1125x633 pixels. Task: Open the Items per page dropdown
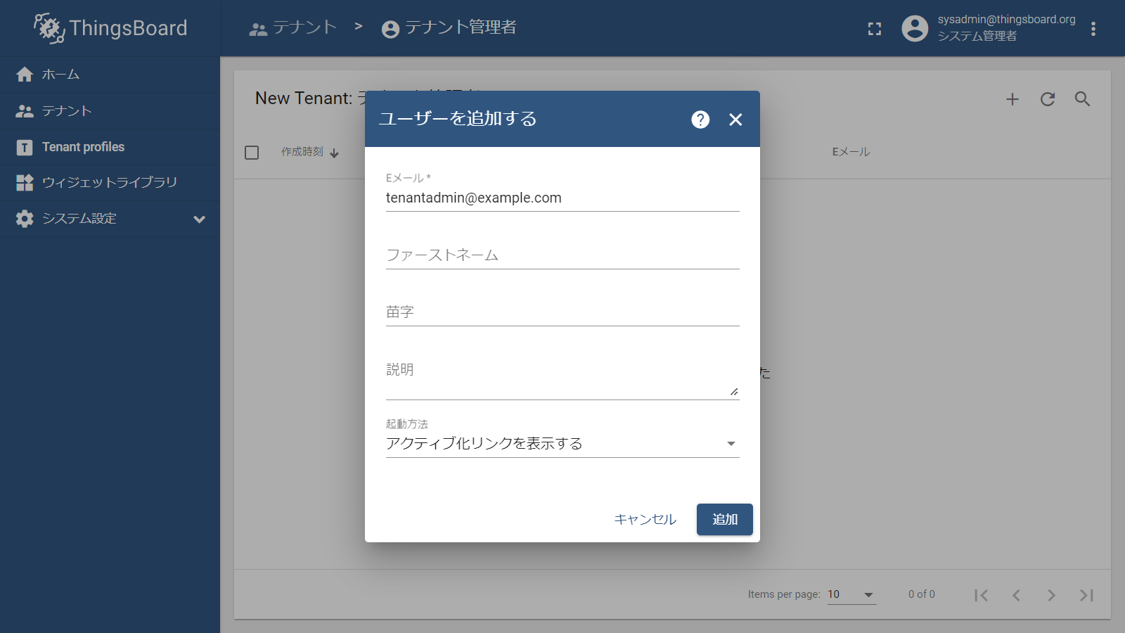click(x=851, y=595)
